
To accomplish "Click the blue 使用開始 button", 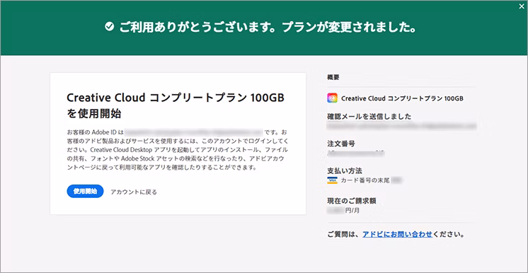I will [85, 191].
